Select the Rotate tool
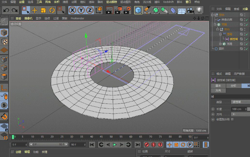250x157 pixels. point(52,10)
